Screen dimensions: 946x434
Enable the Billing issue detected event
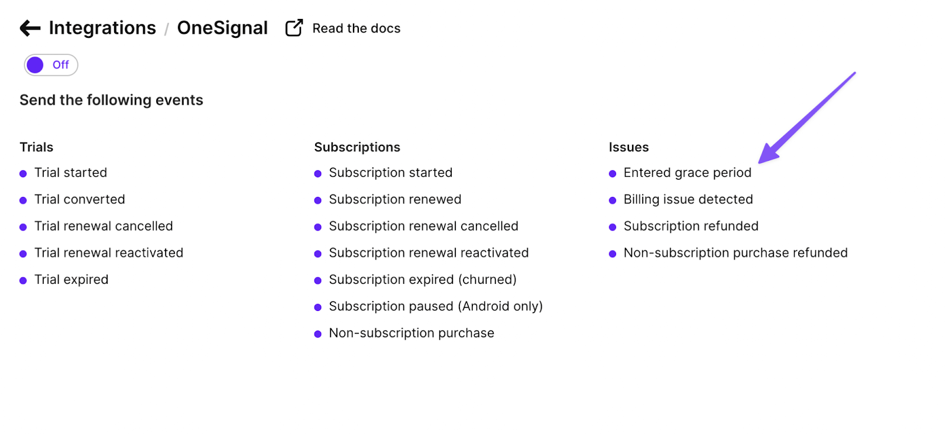688,199
